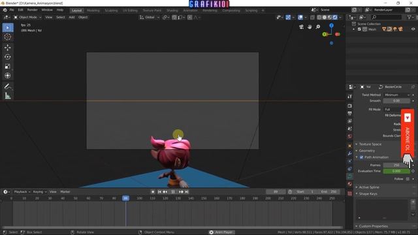Jump to the timeline end frame
Image resolution: width=418 pixels, height=235 pixels.
[x=187, y=192]
